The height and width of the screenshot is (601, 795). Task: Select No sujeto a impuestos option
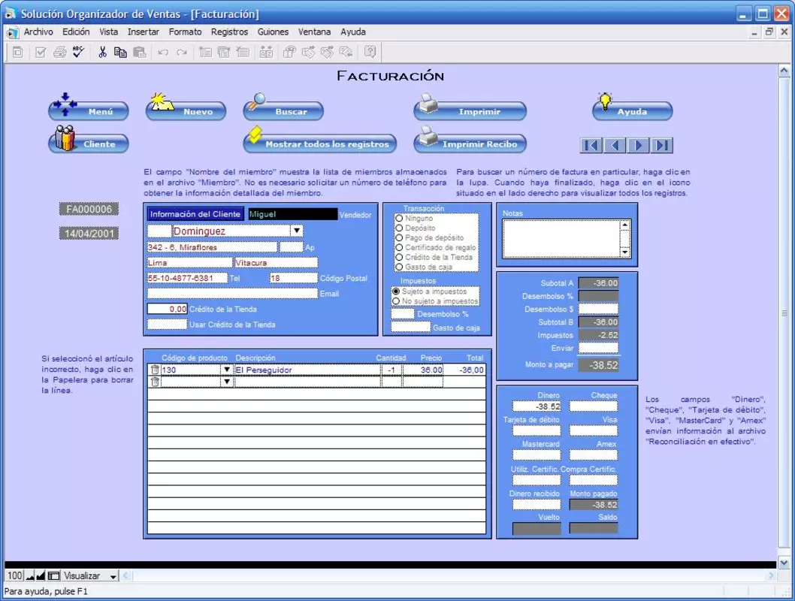click(396, 301)
